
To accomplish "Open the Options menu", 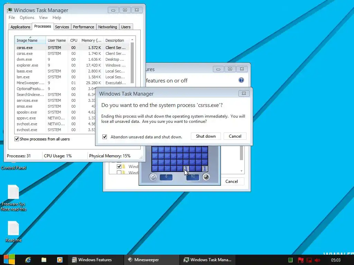I will click(27, 18).
